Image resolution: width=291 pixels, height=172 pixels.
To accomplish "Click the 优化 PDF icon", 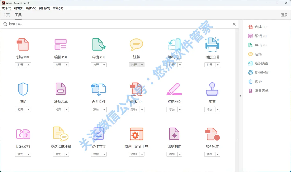I will [x=136, y=89].
